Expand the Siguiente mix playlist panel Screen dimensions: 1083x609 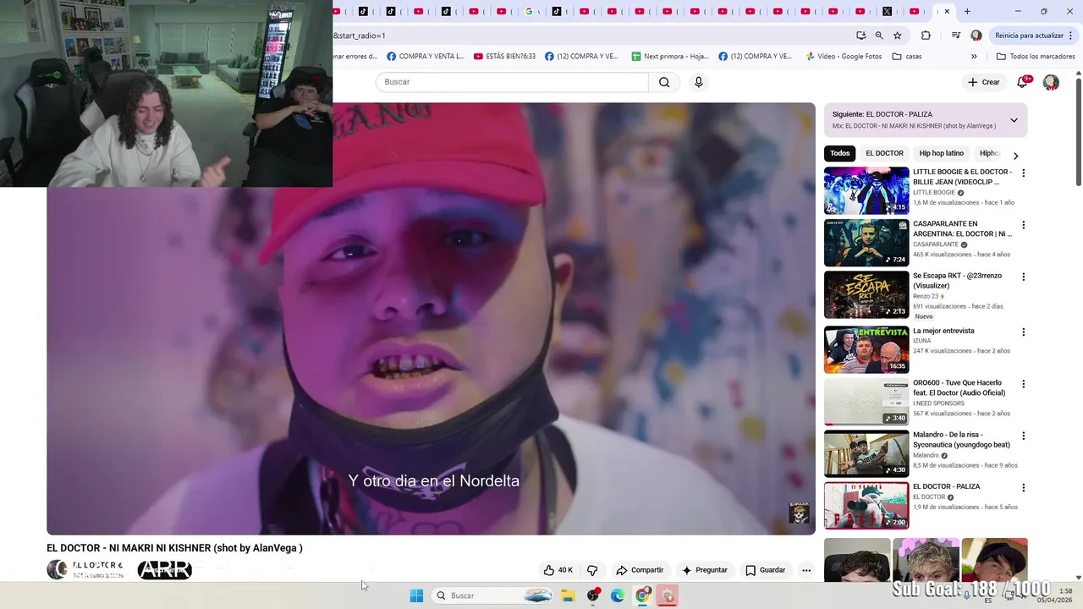point(1014,120)
